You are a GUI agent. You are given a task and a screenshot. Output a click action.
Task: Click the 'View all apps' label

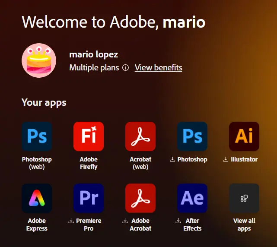[244, 225]
